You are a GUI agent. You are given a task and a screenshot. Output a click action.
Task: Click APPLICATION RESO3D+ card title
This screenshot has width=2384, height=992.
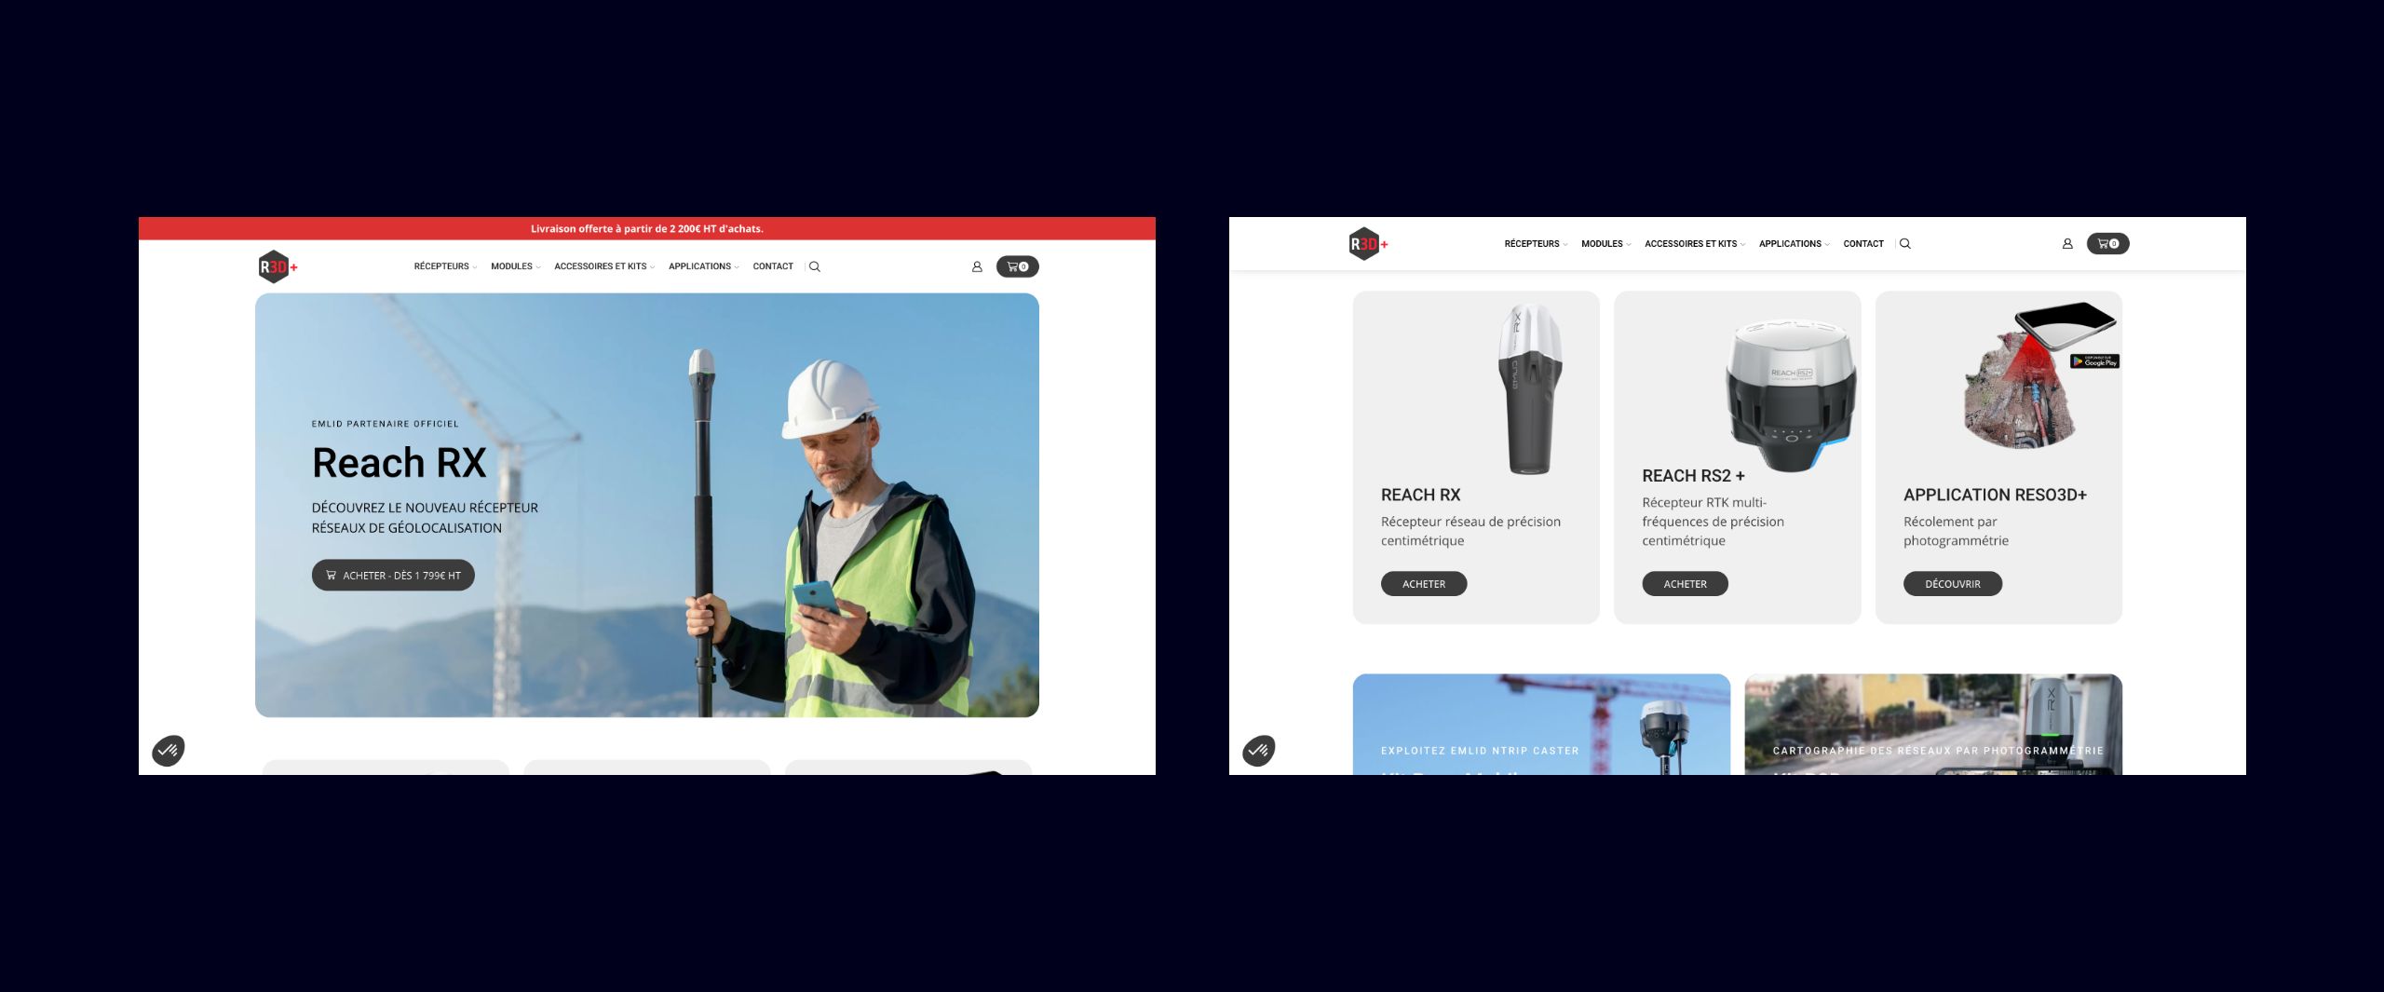pos(1995,495)
